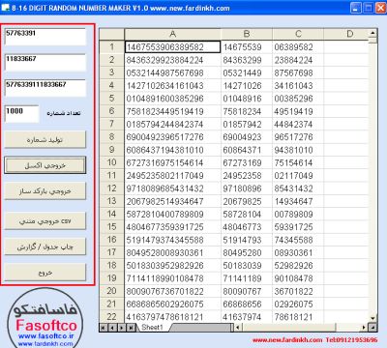
Task: Minimize the random number maker window
Action: (x=356, y=8)
